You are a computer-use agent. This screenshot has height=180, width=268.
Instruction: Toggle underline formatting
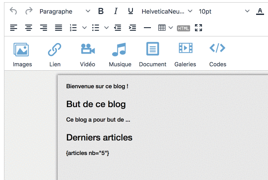[131, 11]
